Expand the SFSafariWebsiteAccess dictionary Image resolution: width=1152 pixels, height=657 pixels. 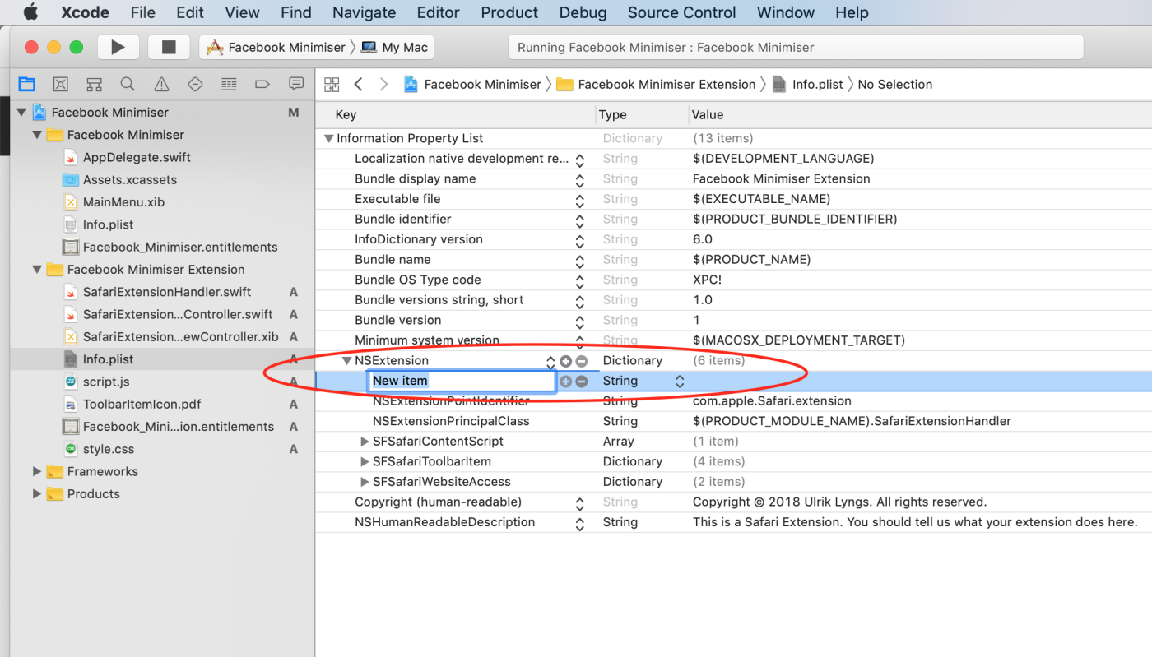coord(365,482)
